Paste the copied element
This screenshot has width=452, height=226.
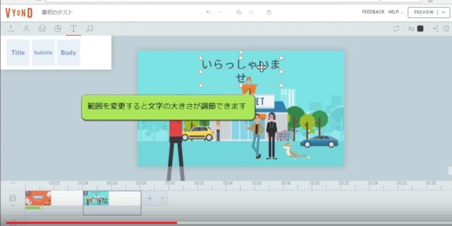coord(251,13)
